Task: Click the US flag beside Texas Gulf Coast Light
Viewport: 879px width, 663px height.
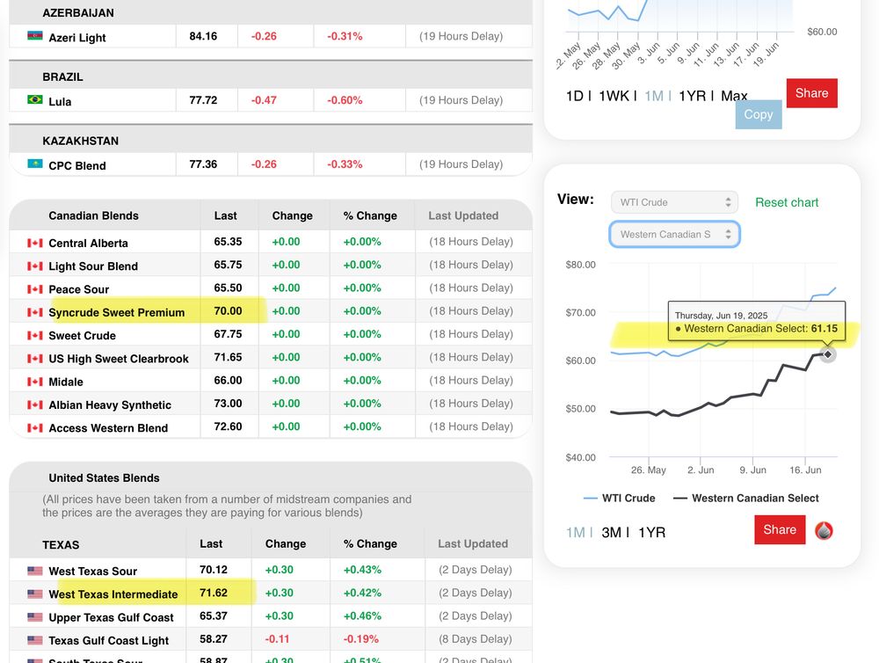Action: [35, 640]
